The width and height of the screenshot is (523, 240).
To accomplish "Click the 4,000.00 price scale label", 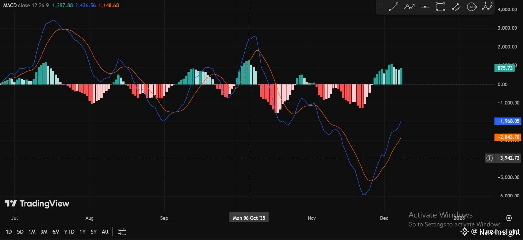I will [507, 9].
